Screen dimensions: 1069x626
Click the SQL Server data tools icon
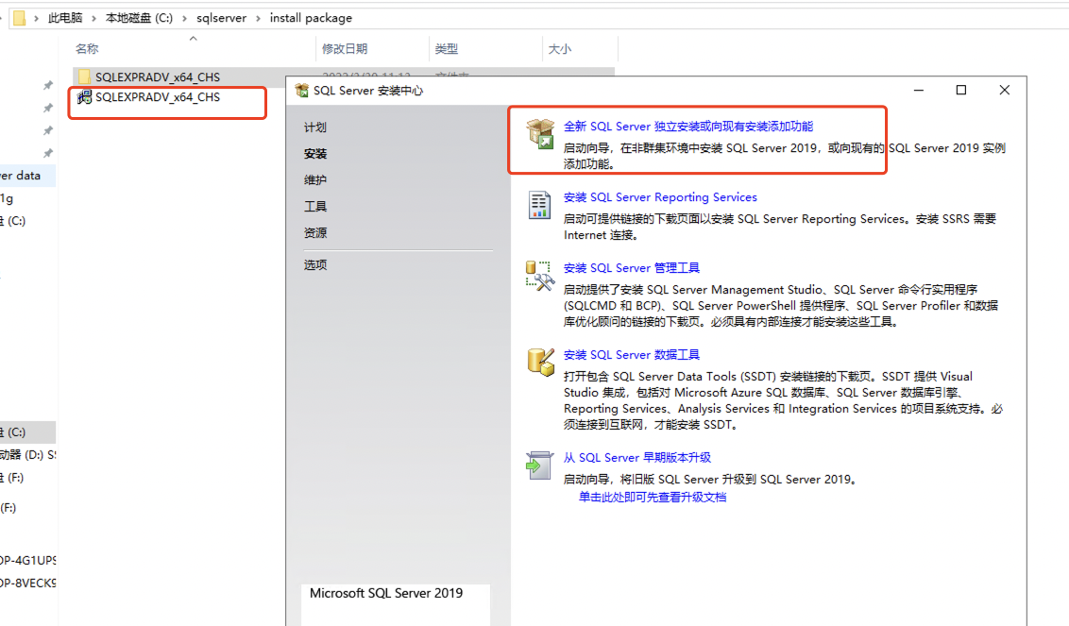539,362
